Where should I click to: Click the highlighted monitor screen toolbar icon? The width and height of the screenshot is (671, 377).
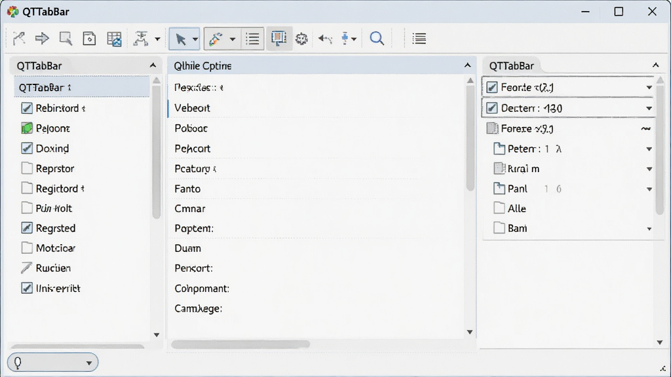click(x=278, y=39)
